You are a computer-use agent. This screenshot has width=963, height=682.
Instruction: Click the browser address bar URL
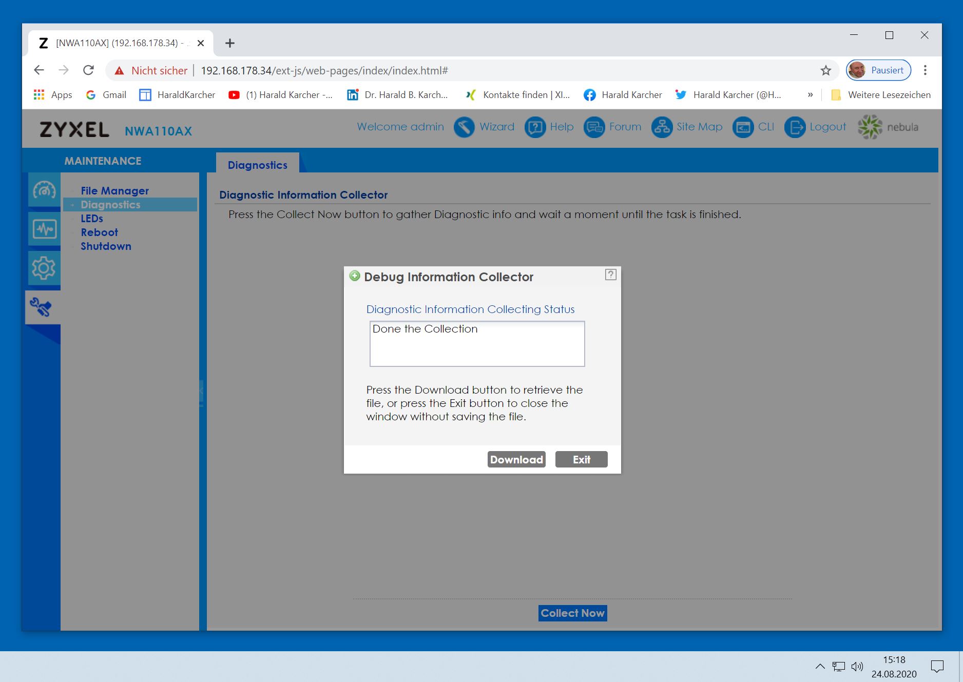pyautogui.click(x=324, y=71)
